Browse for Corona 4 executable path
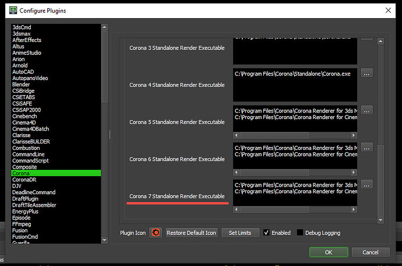The image size is (402, 266). point(367,73)
